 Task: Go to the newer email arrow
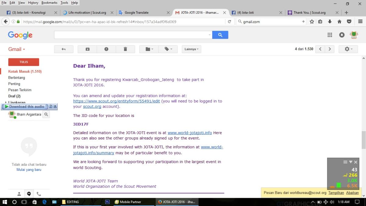point(320,49)
